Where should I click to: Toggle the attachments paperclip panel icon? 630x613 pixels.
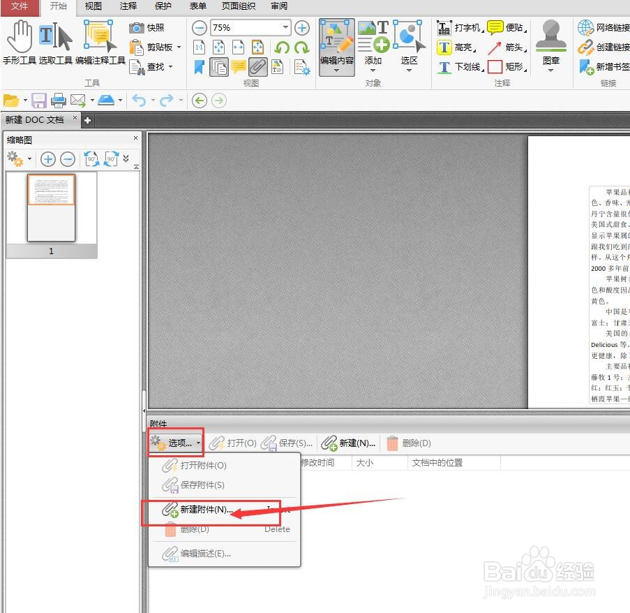[257, 67]
